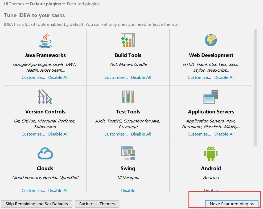Click the vertical scrollbar of plugin list
The height and width of the screenshot is (209, 263).
[x=255, y=88]
